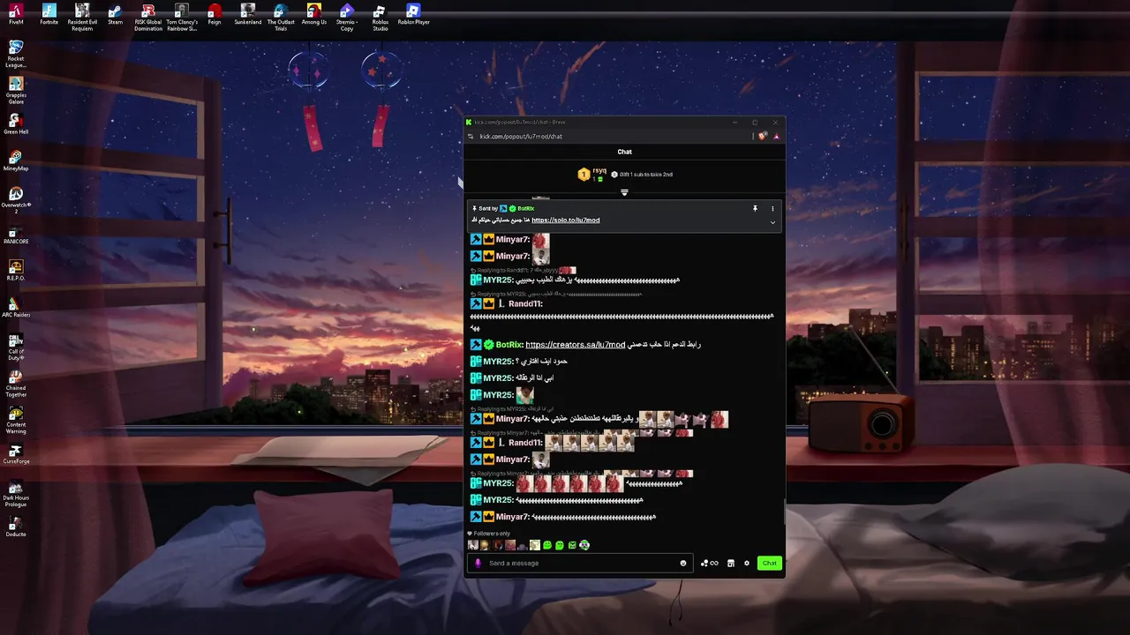Open the FiveM desktop shortcut
This screenshot has height=635, width=1130.
(16, 14)
